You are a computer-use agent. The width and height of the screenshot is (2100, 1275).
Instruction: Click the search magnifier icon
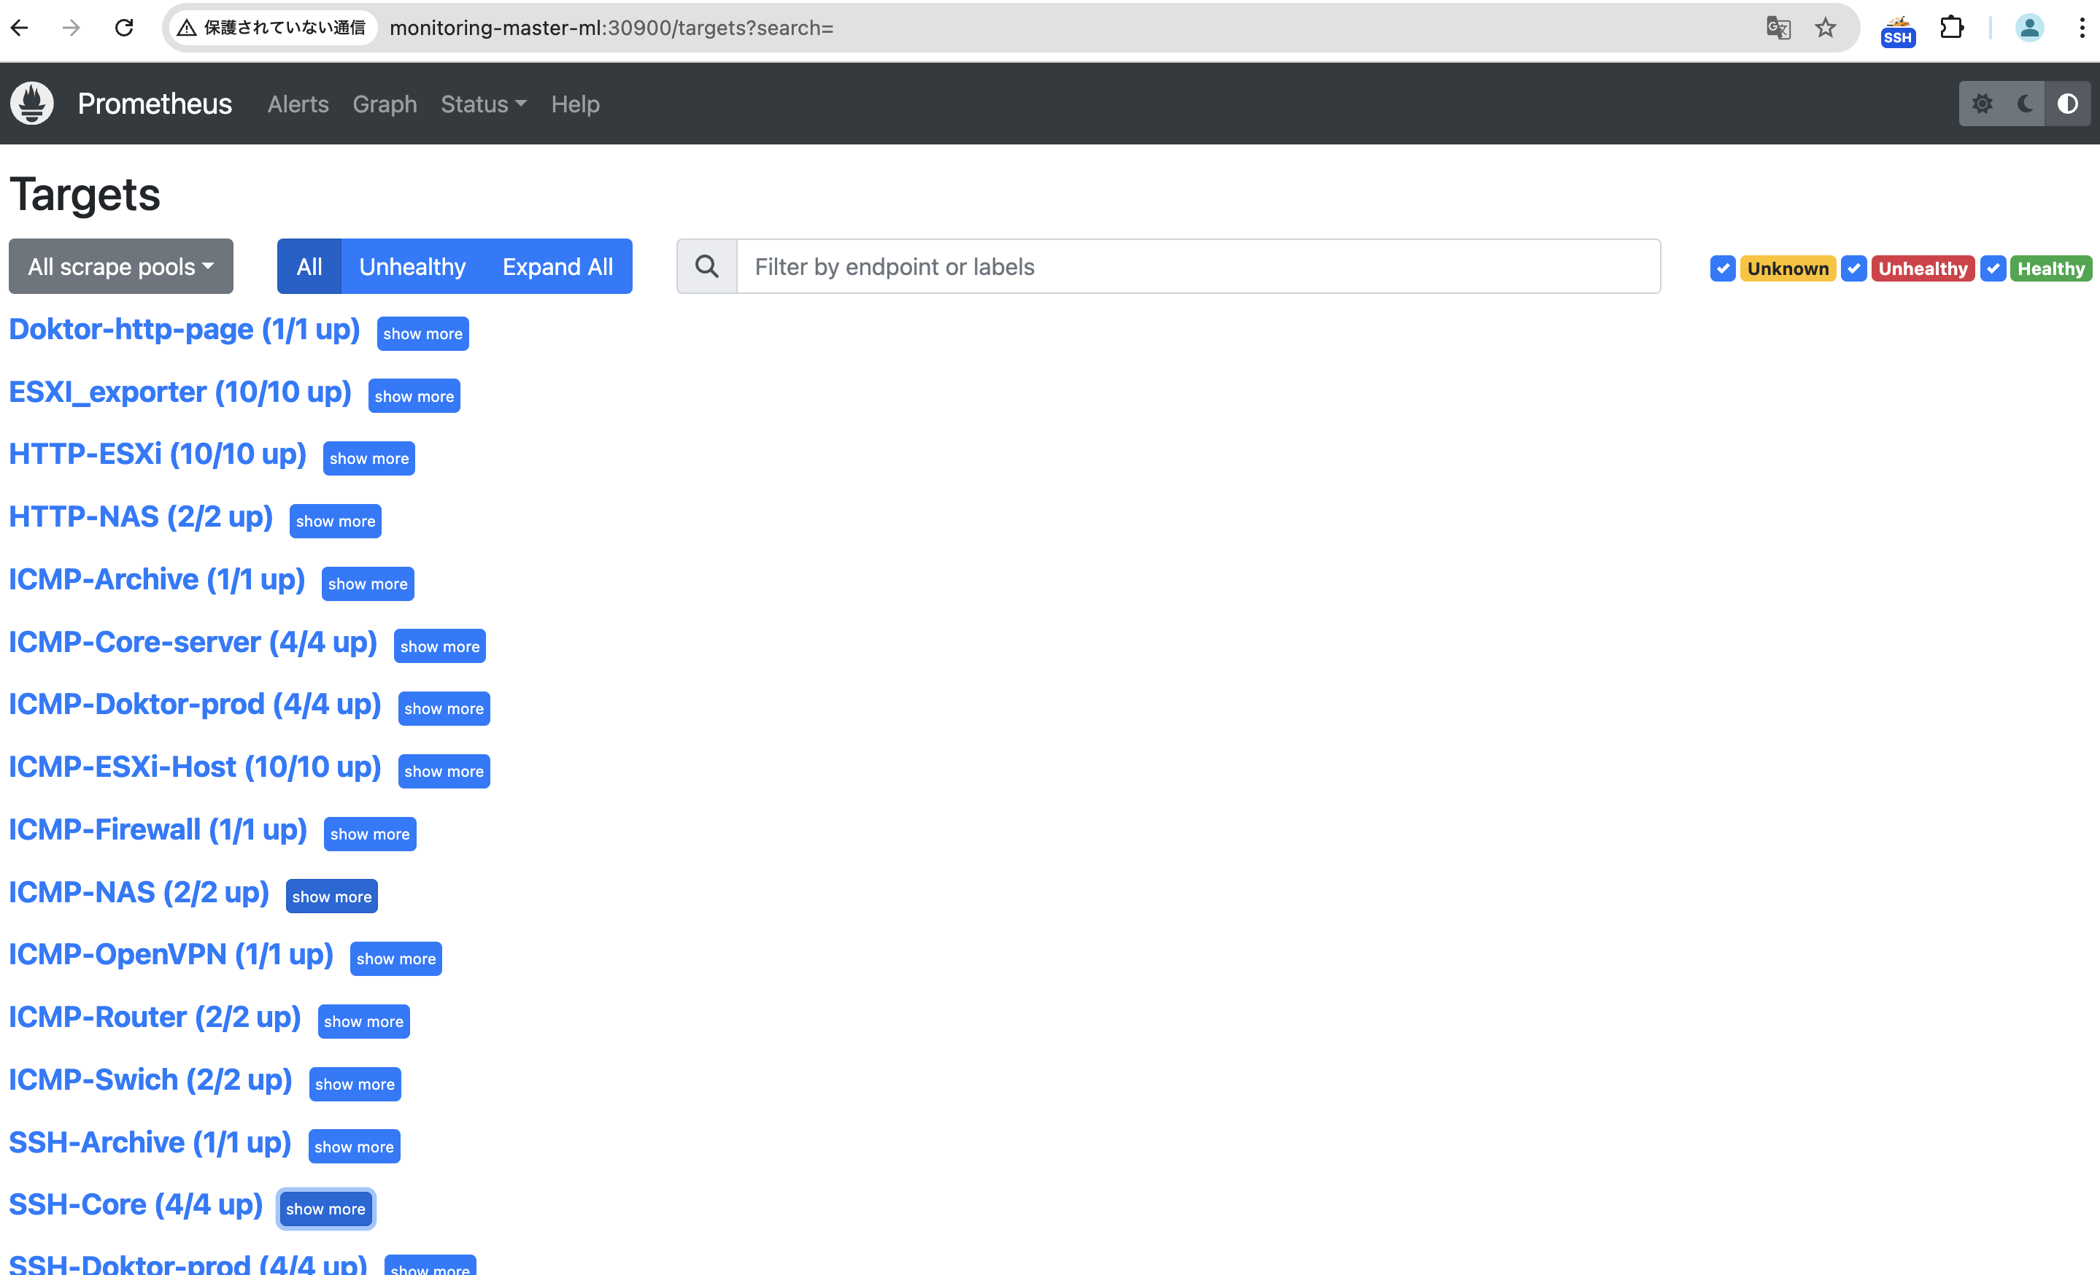(706, 266)
